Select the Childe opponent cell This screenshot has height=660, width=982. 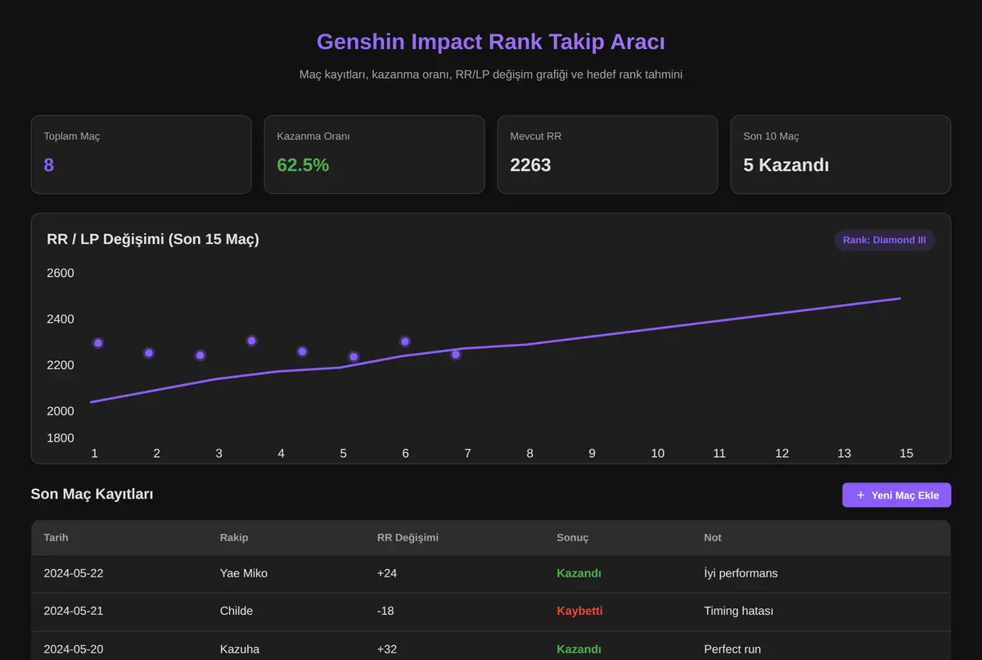(x=236, y=611)
